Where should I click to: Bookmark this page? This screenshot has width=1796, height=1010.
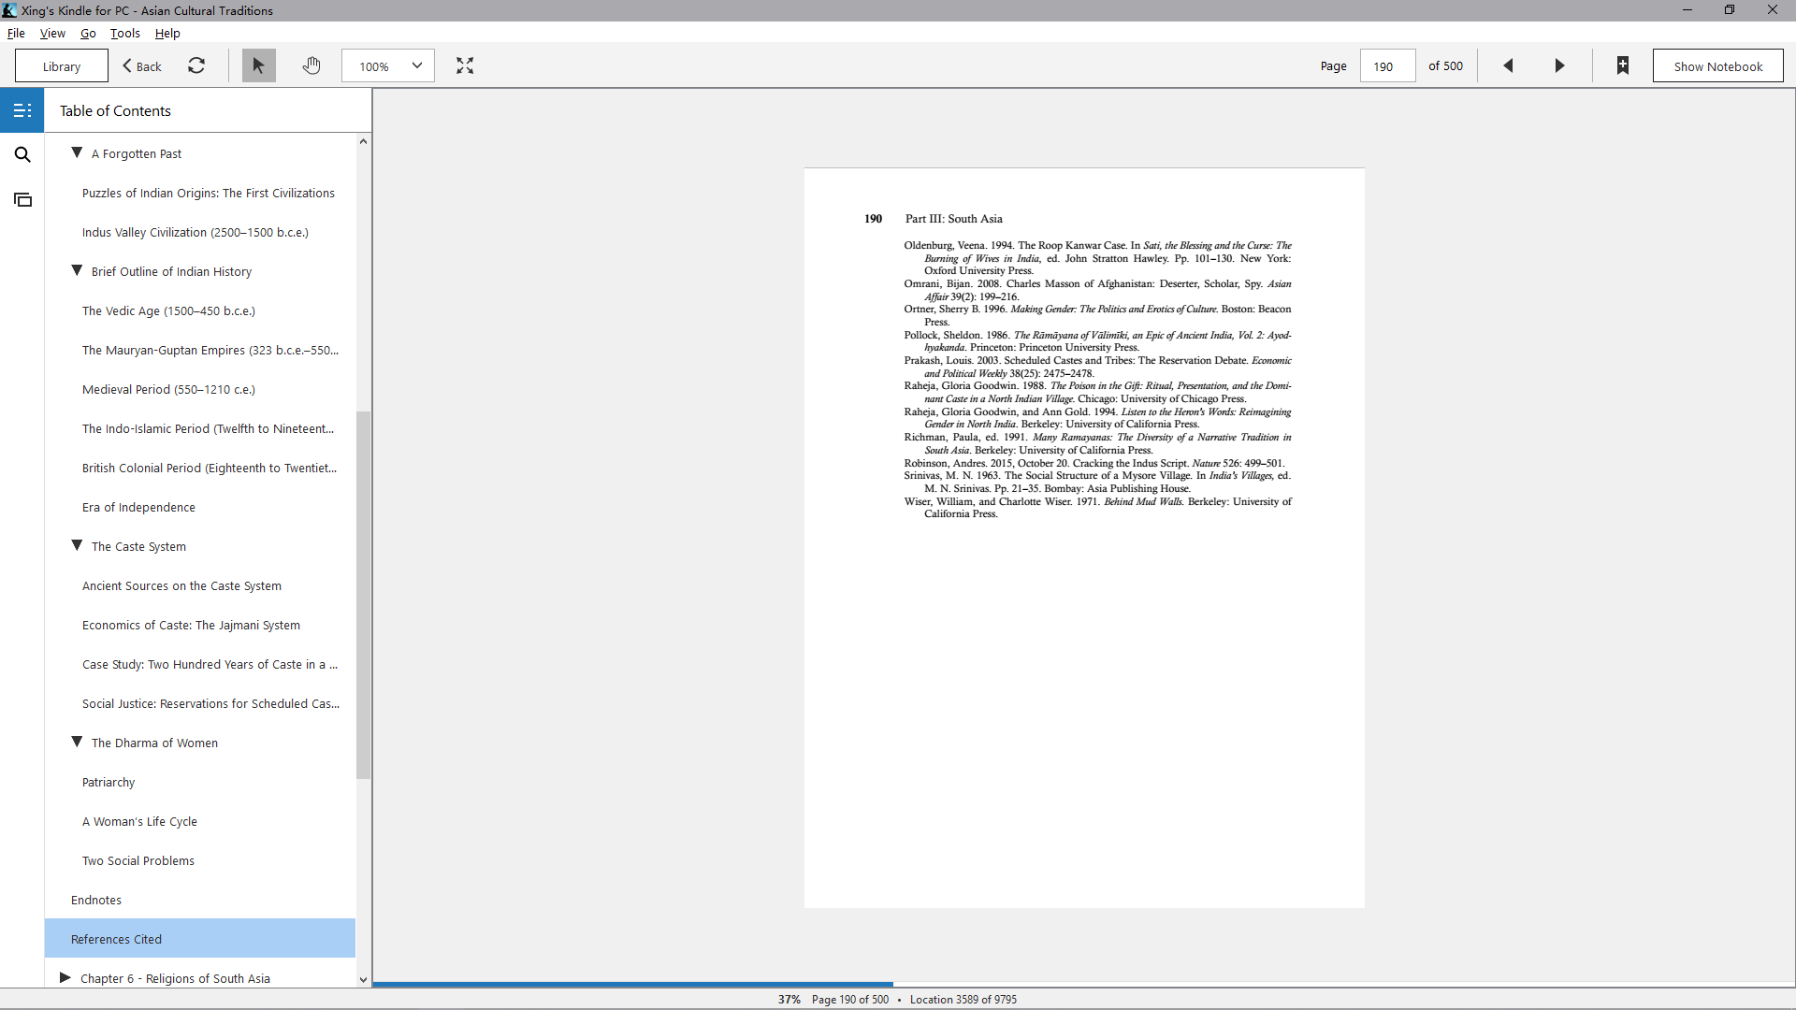tap(1623, 66)
